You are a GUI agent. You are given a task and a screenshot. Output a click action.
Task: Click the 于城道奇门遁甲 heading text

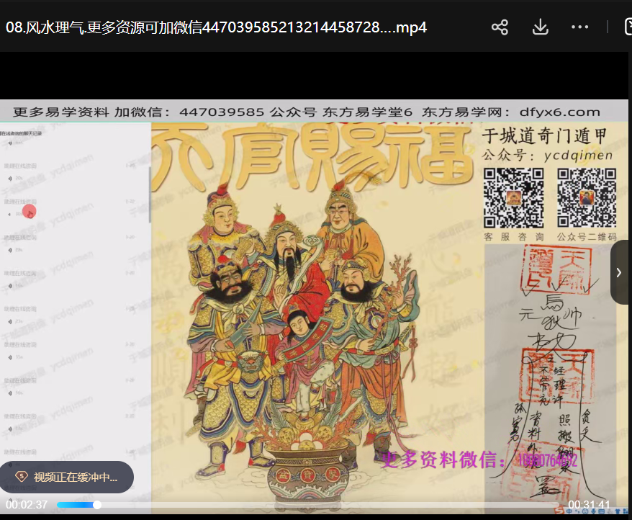pos(544,136)
